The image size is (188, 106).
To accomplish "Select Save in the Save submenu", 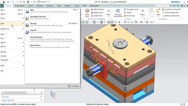I will pos(52,11).
